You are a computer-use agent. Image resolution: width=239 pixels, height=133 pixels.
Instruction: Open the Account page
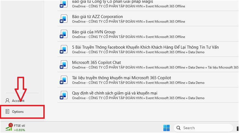coord(18,101)
